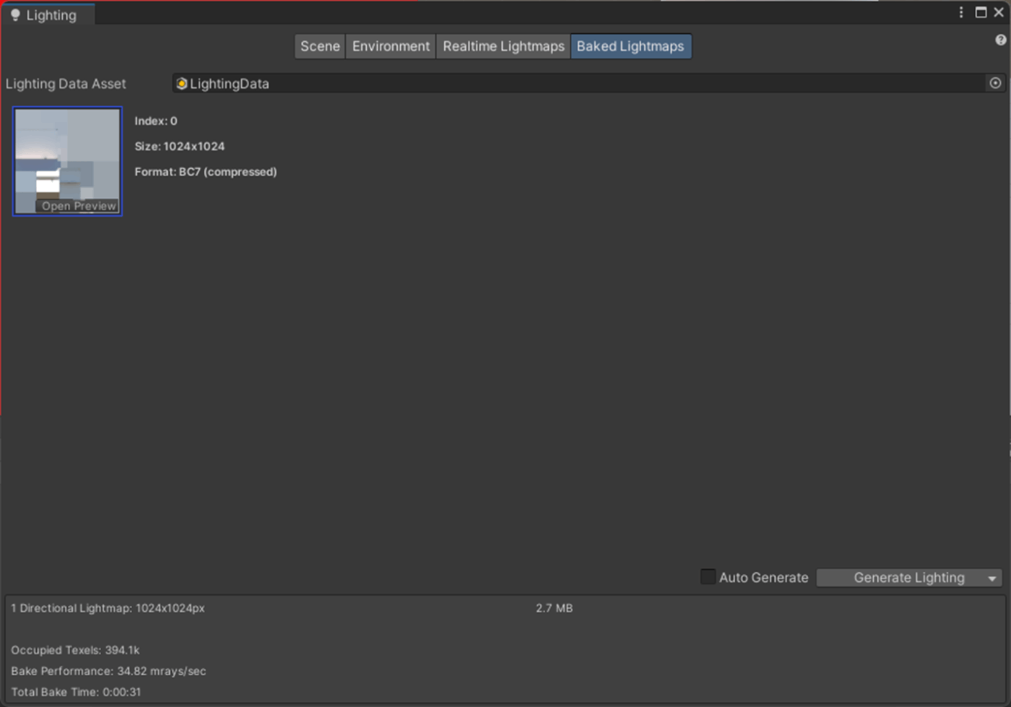This screenshot has width=1011, height=707.
Task: Open the Environment tab
Action: 391,46
